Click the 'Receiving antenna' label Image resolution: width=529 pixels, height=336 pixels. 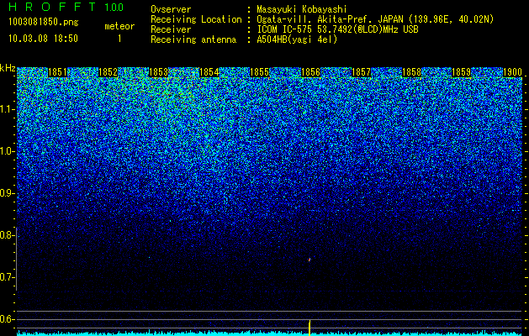point(193,39)
